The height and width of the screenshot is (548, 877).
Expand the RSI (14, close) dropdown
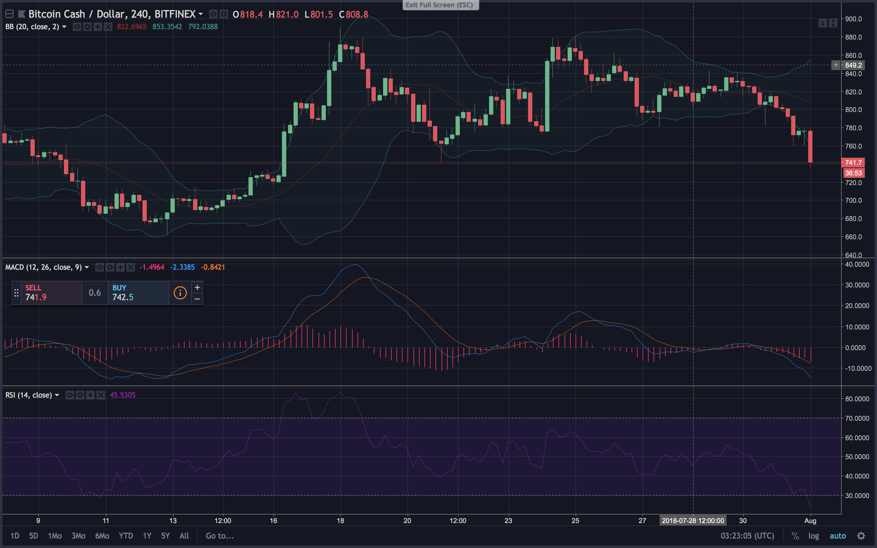[x=57, y=395]
